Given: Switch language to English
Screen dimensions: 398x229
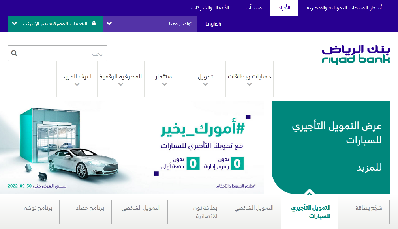Looking at the screenshot, I should (x=213, y=24).
